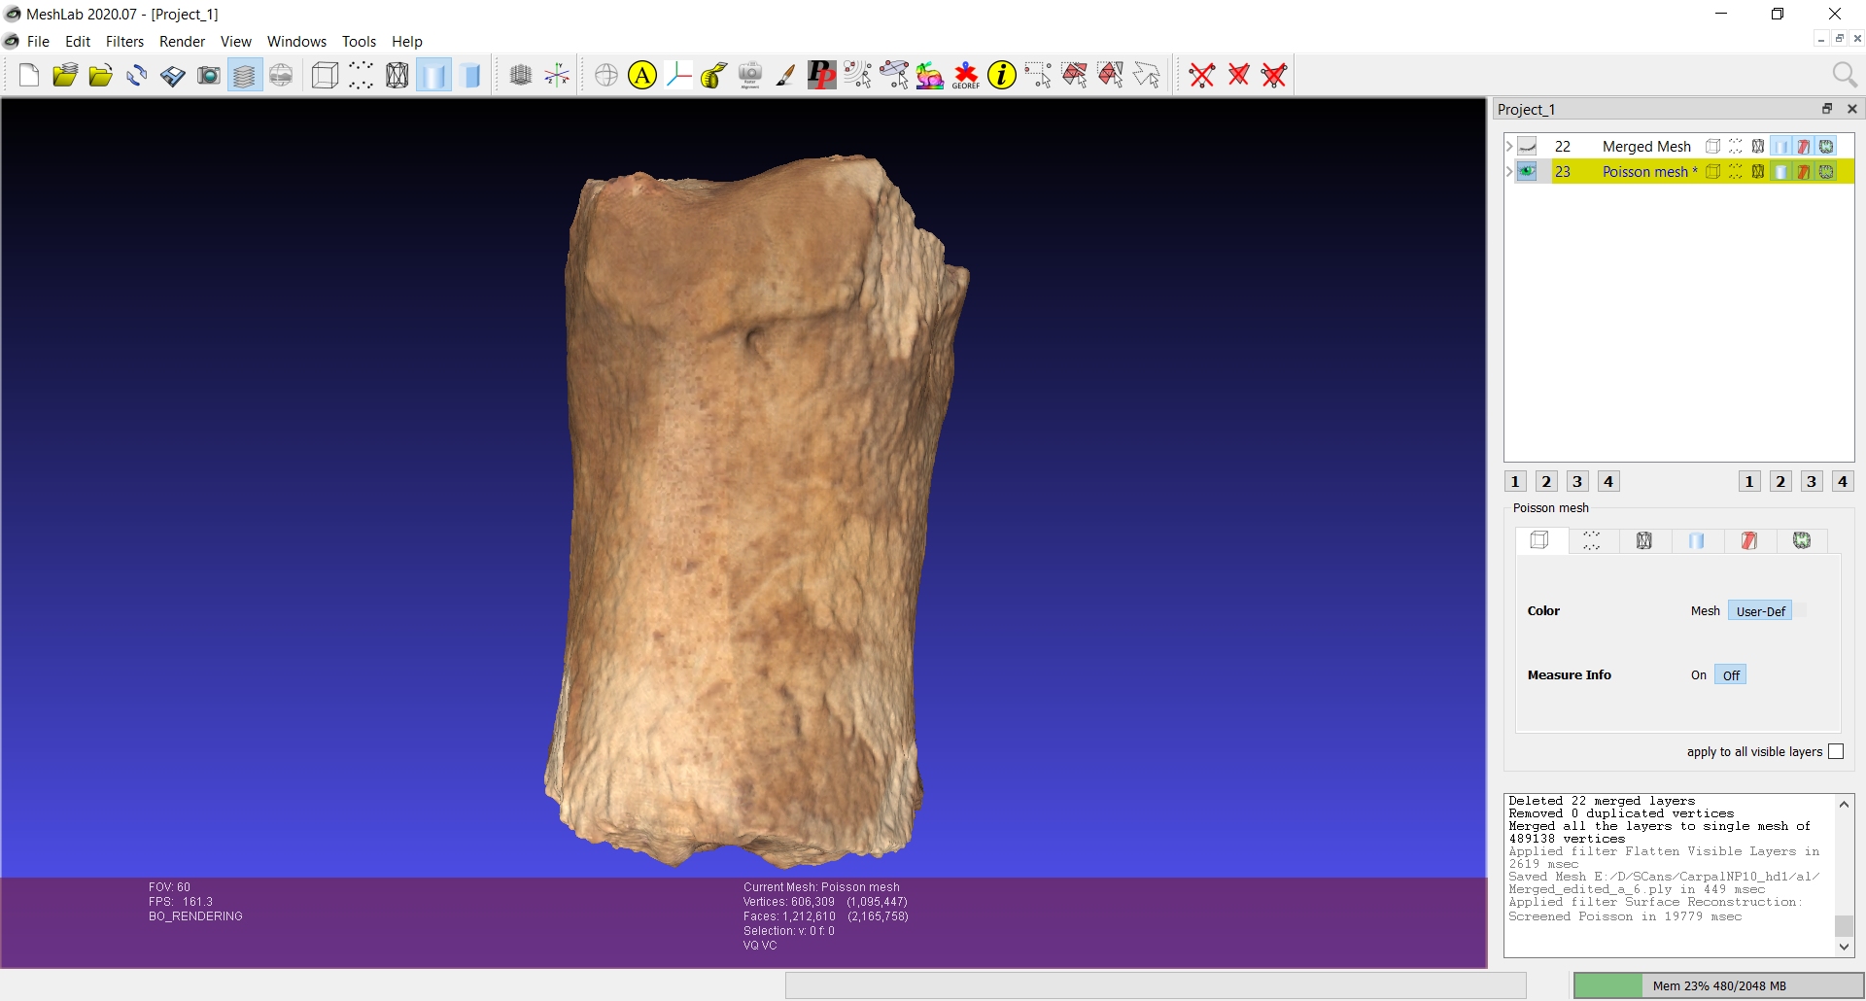Open the View menu
Viewport: 1866px width, 1001px height.
[x=235, y=41]
